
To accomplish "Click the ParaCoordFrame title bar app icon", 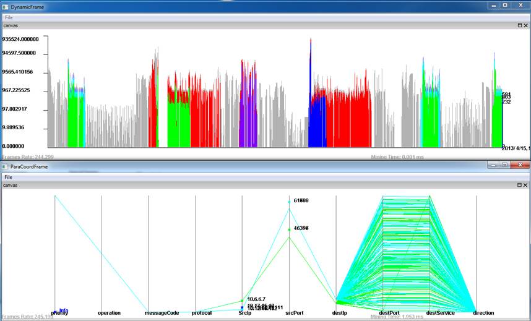I will pyautogui.click(x=6, y=167).
